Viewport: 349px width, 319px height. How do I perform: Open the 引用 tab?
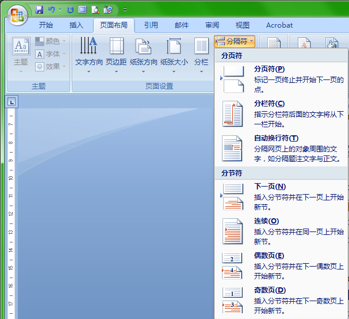(x=151, y=25)
